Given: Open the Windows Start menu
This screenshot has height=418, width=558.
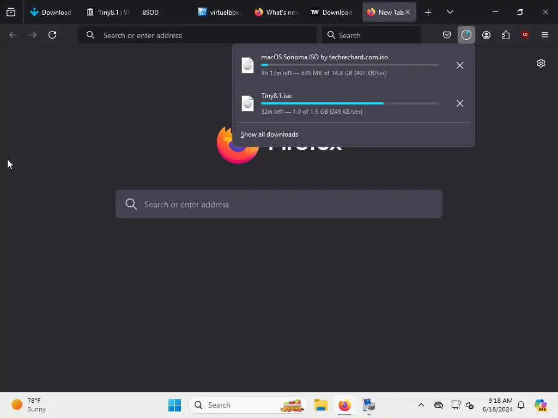Looking at the screenshot, I should (175, 405).
